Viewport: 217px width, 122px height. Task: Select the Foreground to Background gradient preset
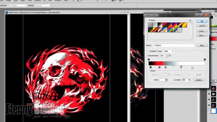150,25
